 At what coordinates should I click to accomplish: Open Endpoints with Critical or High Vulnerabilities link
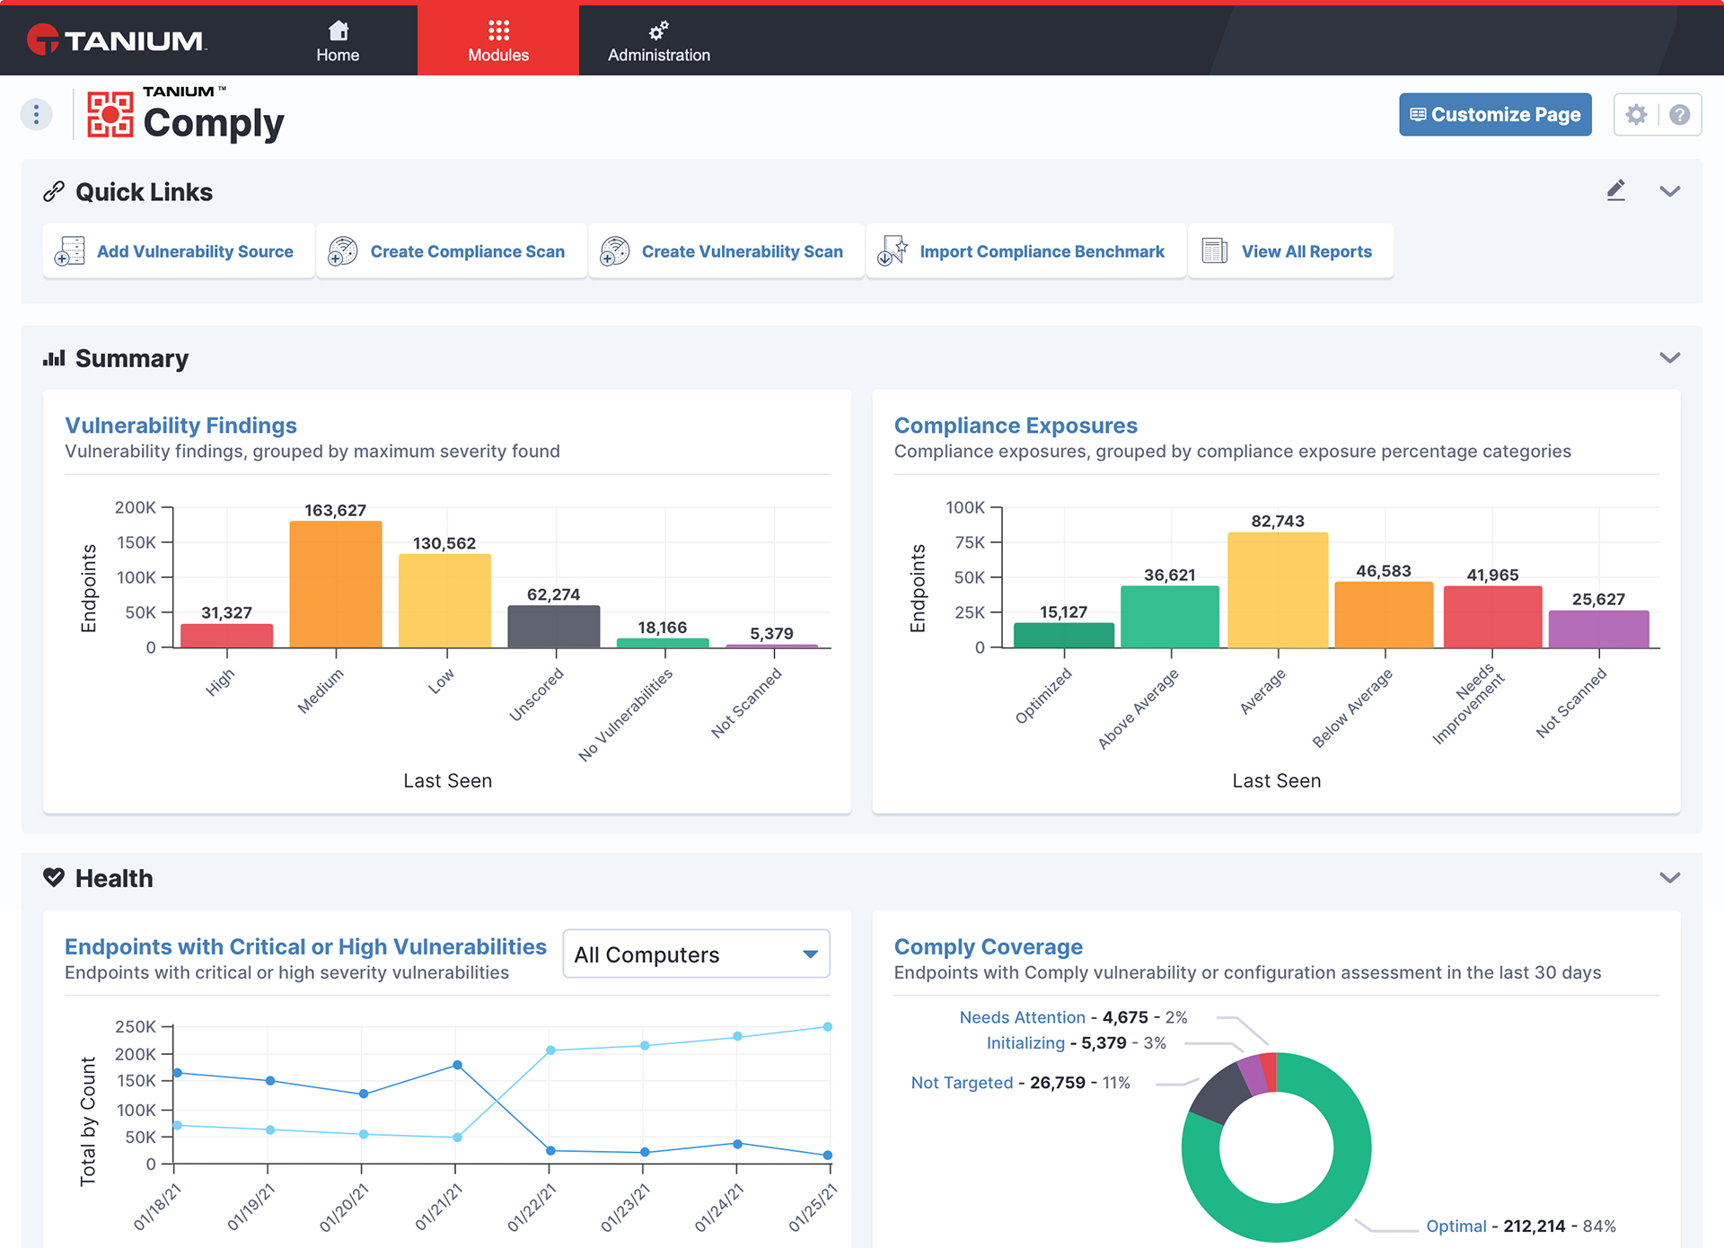click(305, 946)
